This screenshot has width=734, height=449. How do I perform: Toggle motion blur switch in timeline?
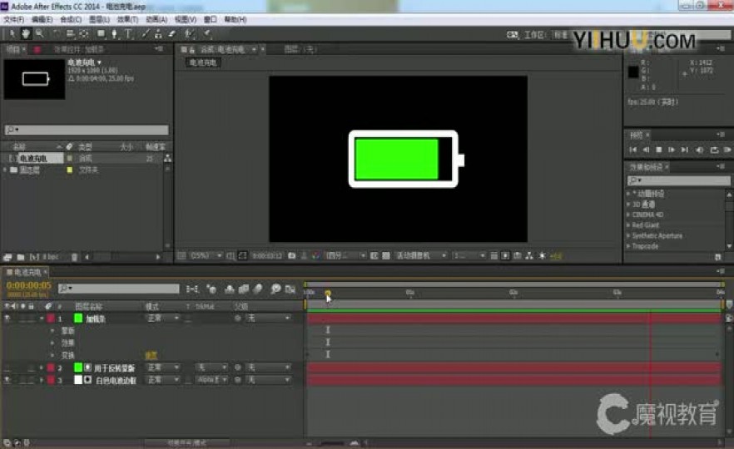(x=257, y=289)
